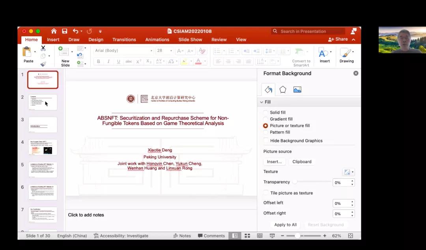Check Tile picture as texture
This screenshot has height=250, width=426.
point(266,193)
